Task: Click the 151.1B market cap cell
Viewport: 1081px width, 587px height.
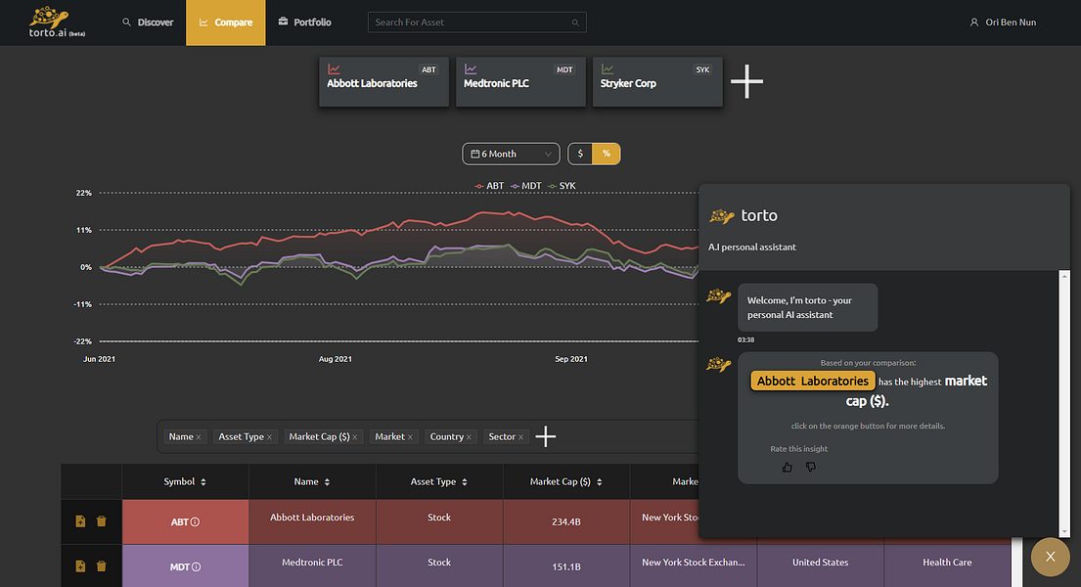Action: [566, 566]
